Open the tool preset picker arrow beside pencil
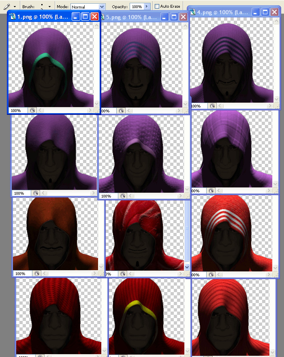Image resolution: width=284 pixels, height=357 pixels. point(15,6)
